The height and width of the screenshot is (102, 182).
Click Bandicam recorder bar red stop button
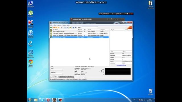pyautogui.click(x=132, y=14)
